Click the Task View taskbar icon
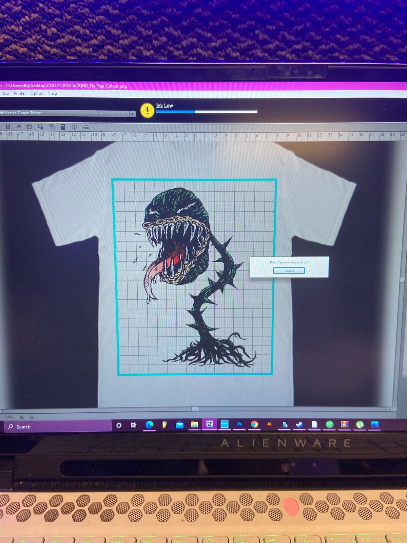The image size is (407, 543). point(134,425)
